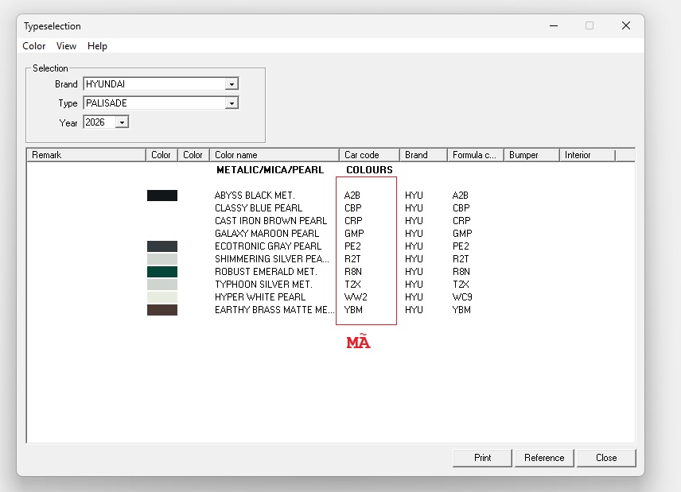The image size is (681, 492).
Task: Choose the Earthy Brass Matte swatch
Action: 162,310
